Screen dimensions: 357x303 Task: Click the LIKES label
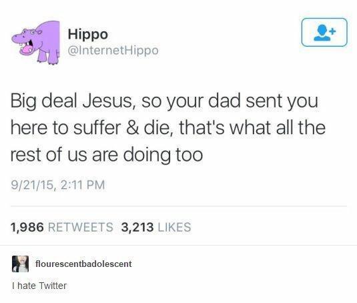(174, 227)
